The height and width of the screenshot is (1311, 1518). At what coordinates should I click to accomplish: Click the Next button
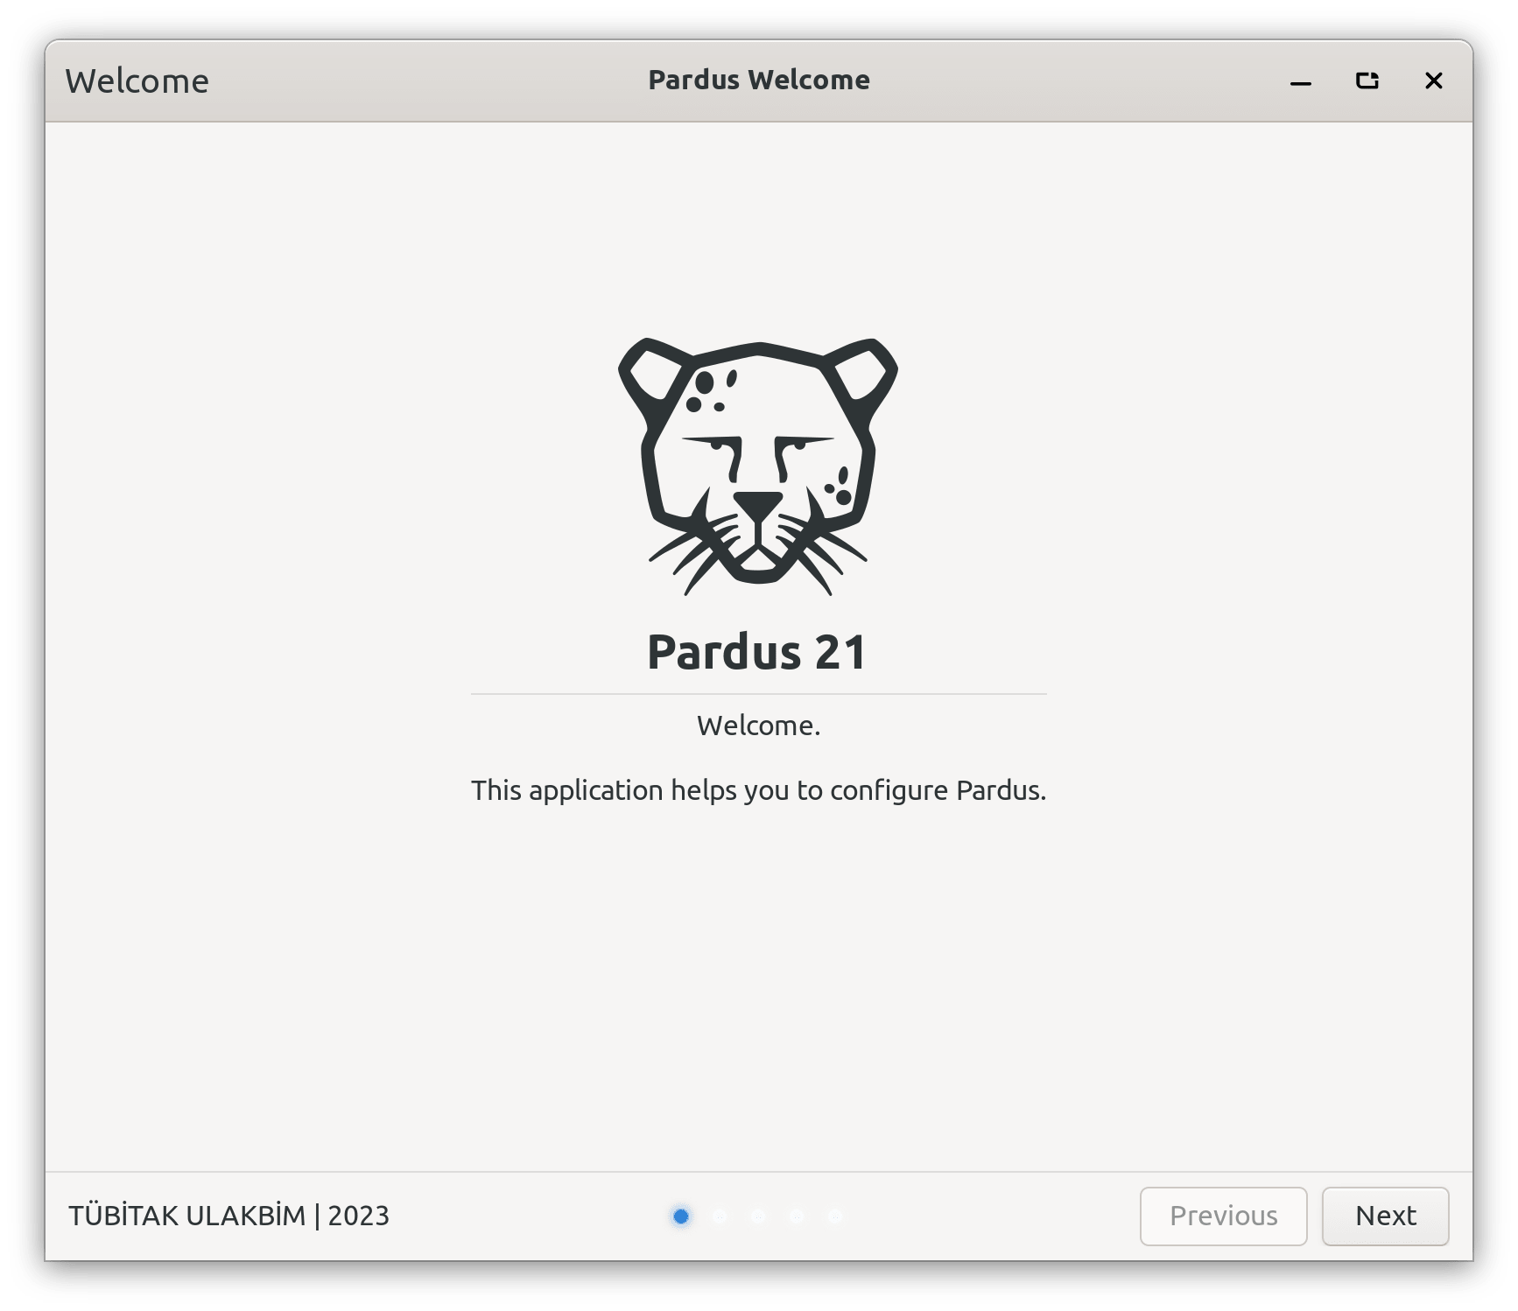1385,1216
